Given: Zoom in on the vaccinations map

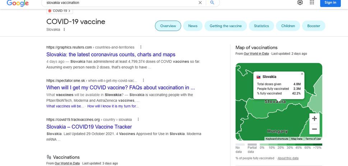Looking at the screenshot, I should (x=314, y=119).
